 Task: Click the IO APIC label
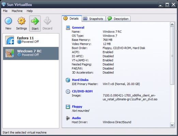click(78, 56)
